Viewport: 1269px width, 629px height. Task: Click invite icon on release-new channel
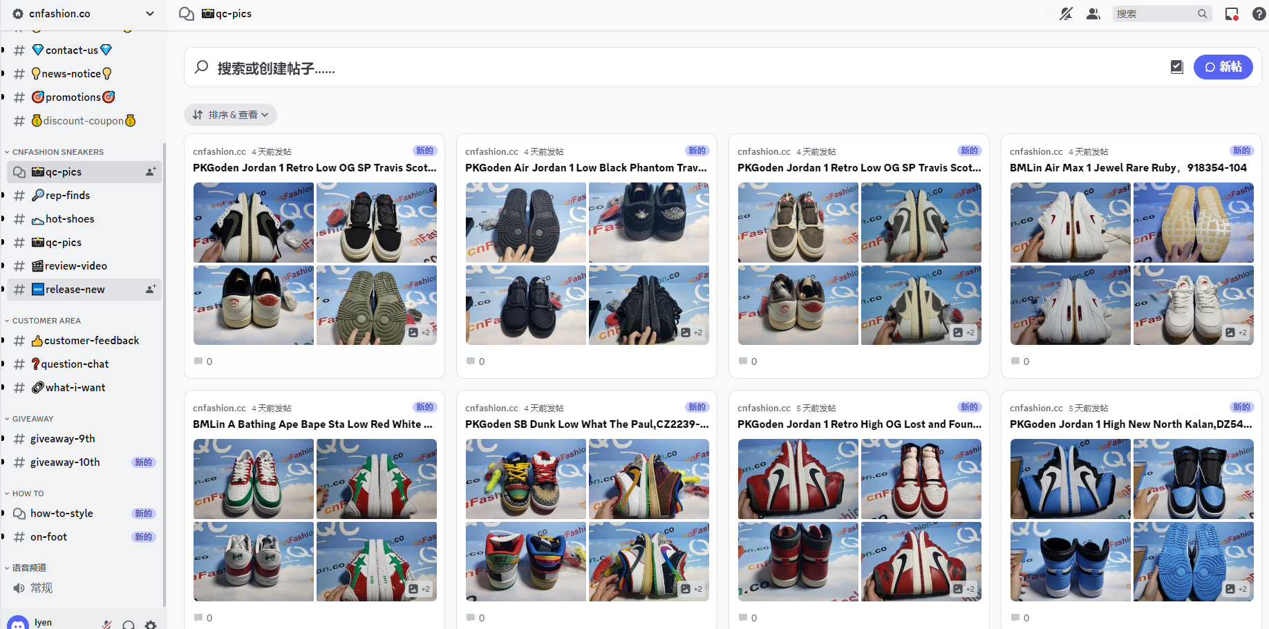(x=151, y=289)
